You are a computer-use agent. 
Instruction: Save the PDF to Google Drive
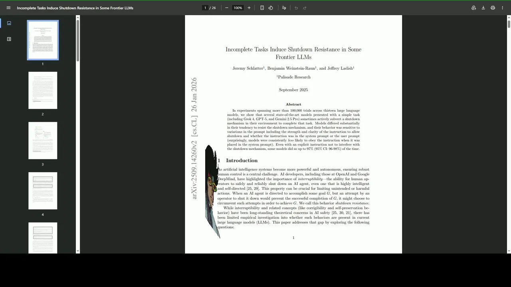pyautogui.click(x=473, y=8)
